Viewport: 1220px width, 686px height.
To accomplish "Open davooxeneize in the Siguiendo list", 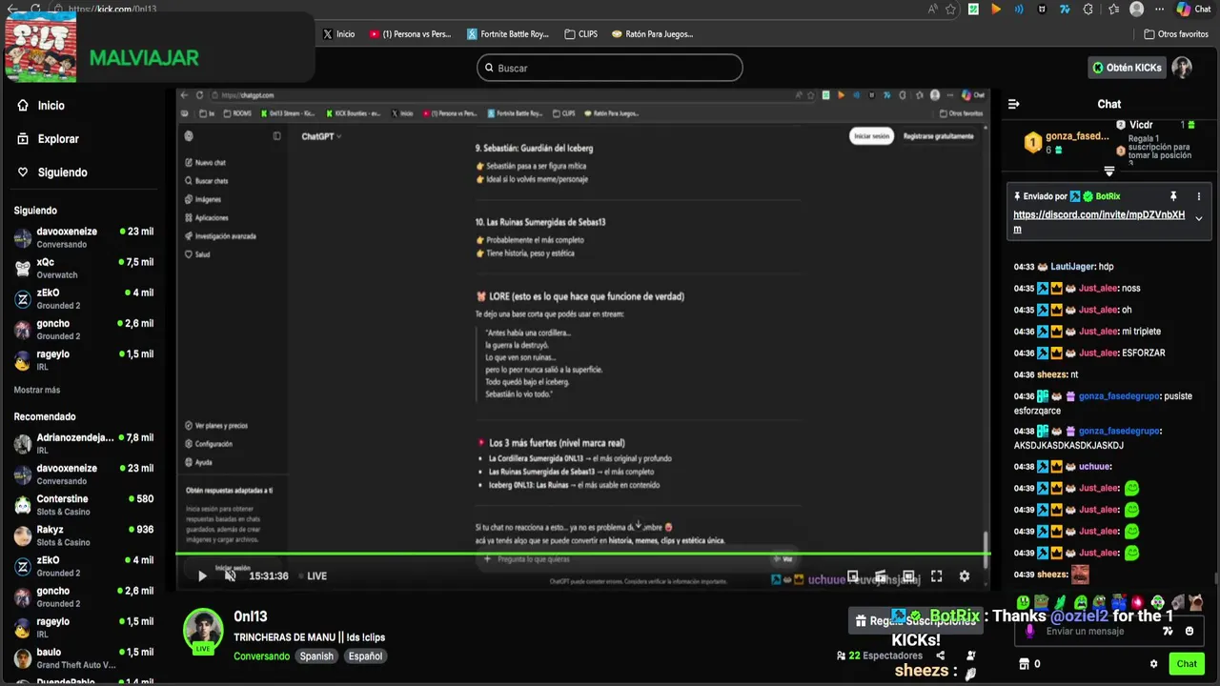I will coord(84,237).
